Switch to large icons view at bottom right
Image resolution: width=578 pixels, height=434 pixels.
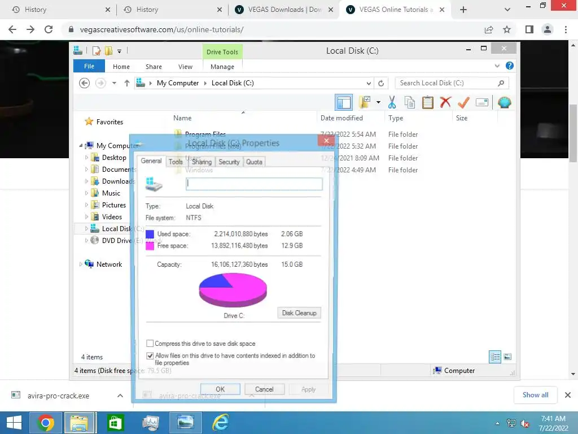[x=507, y=357]
